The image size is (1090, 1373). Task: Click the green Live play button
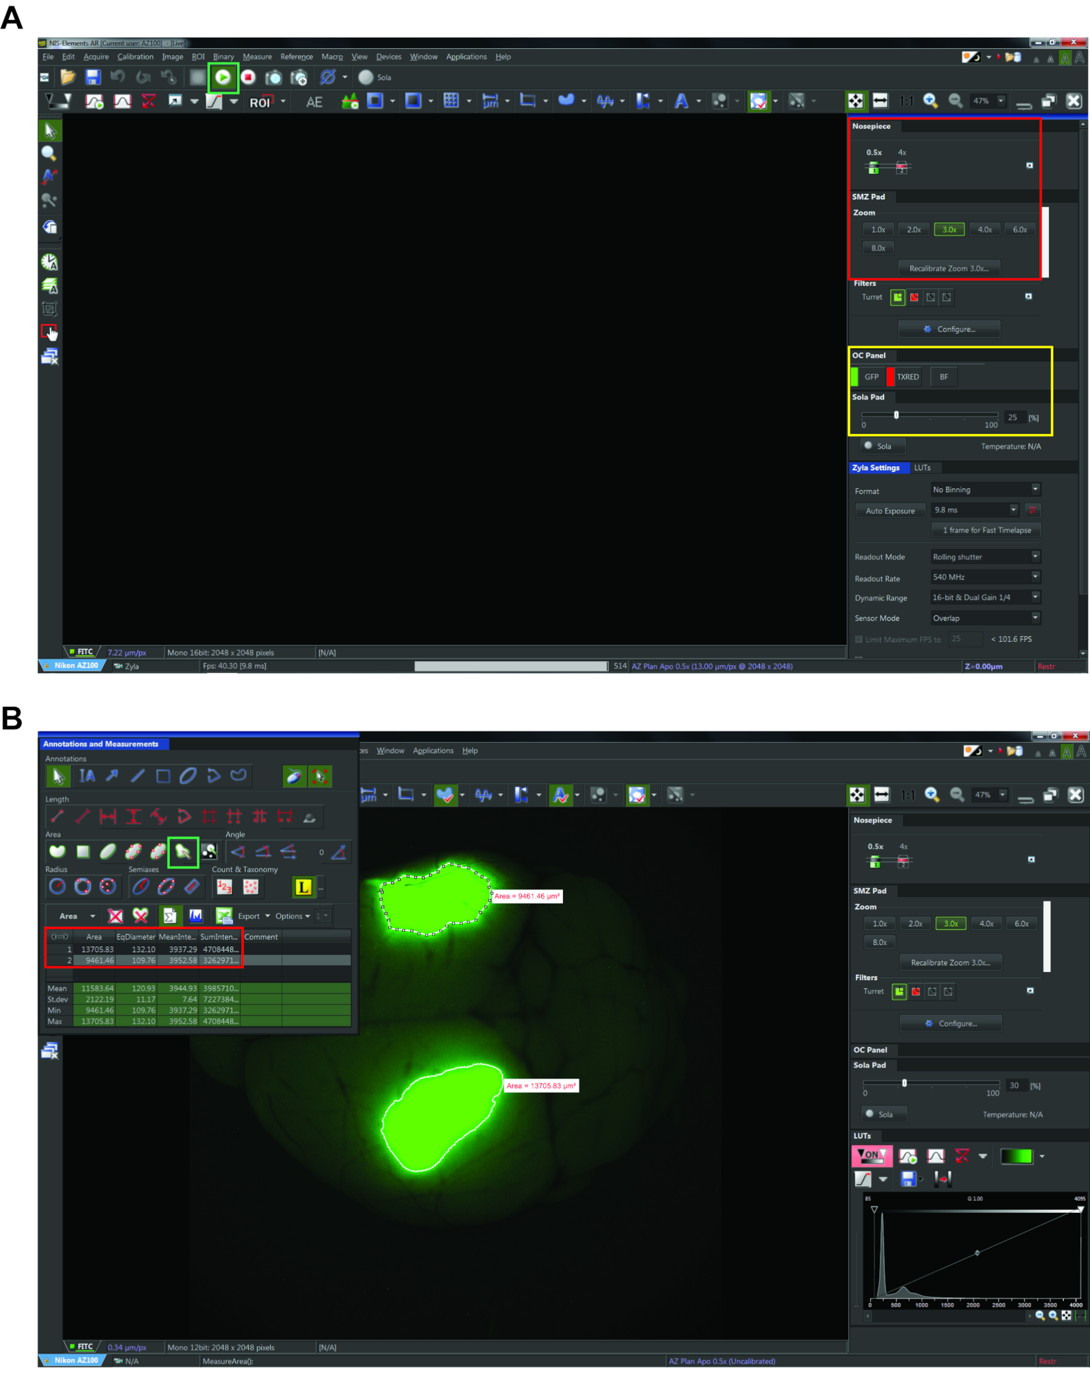(223, 77)
